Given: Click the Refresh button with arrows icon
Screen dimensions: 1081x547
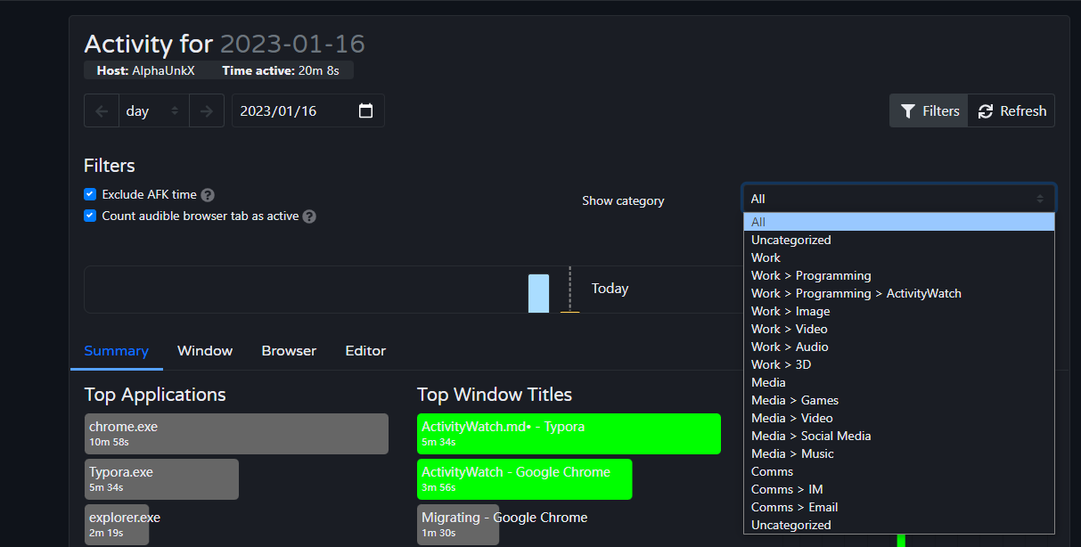Looking at the screenshot, I should (x=1011, y=111).
